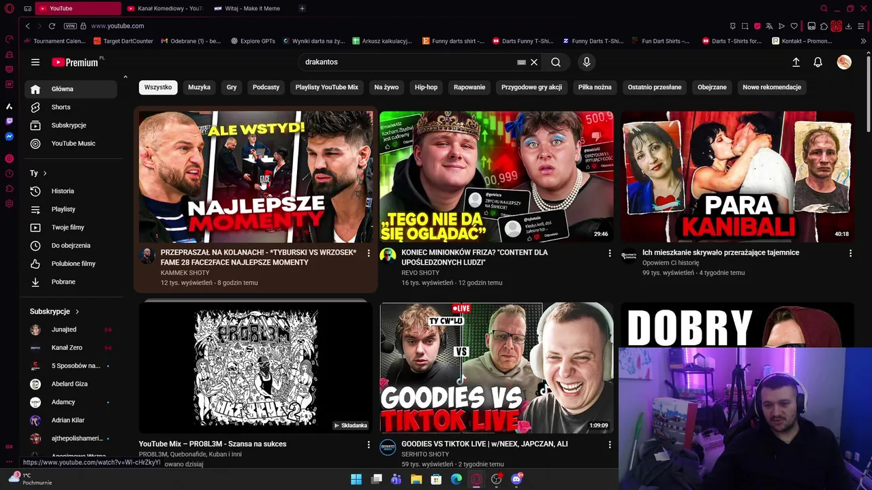Clear the search box with X
The height and width of the screenshot is (490, 872).
(534, 62)
